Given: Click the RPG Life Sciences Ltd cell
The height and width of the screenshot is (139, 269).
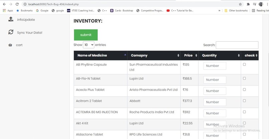Looking at the screenshot, I should pyautogui.click(x=154, y=135).
